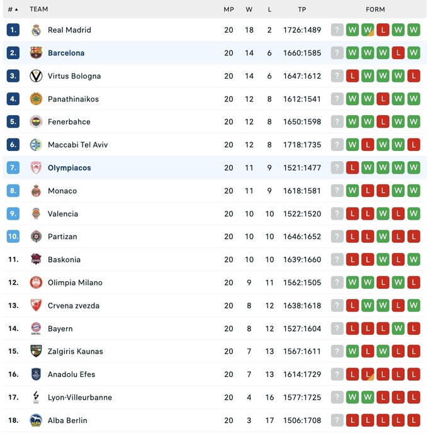
Task: Sort standings by the TP column header
Action: point(302,9)
